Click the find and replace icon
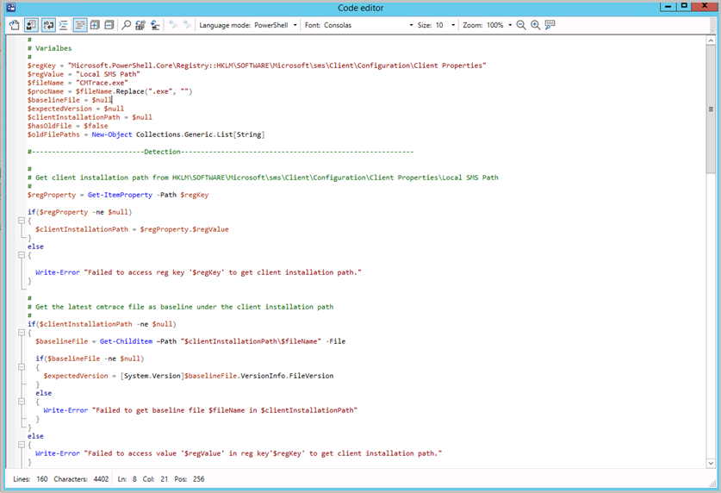Image resolution: width=721 pixels, height=493 pixels. tap(140, 25)
